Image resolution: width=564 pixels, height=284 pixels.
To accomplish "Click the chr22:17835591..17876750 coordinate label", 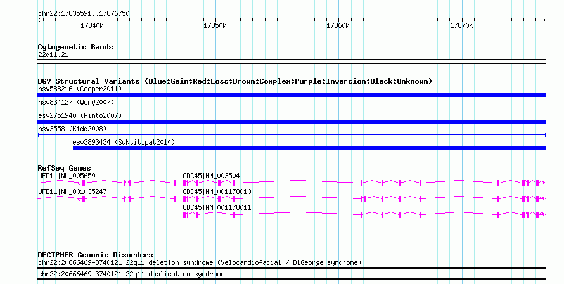I will pos(84,13).
